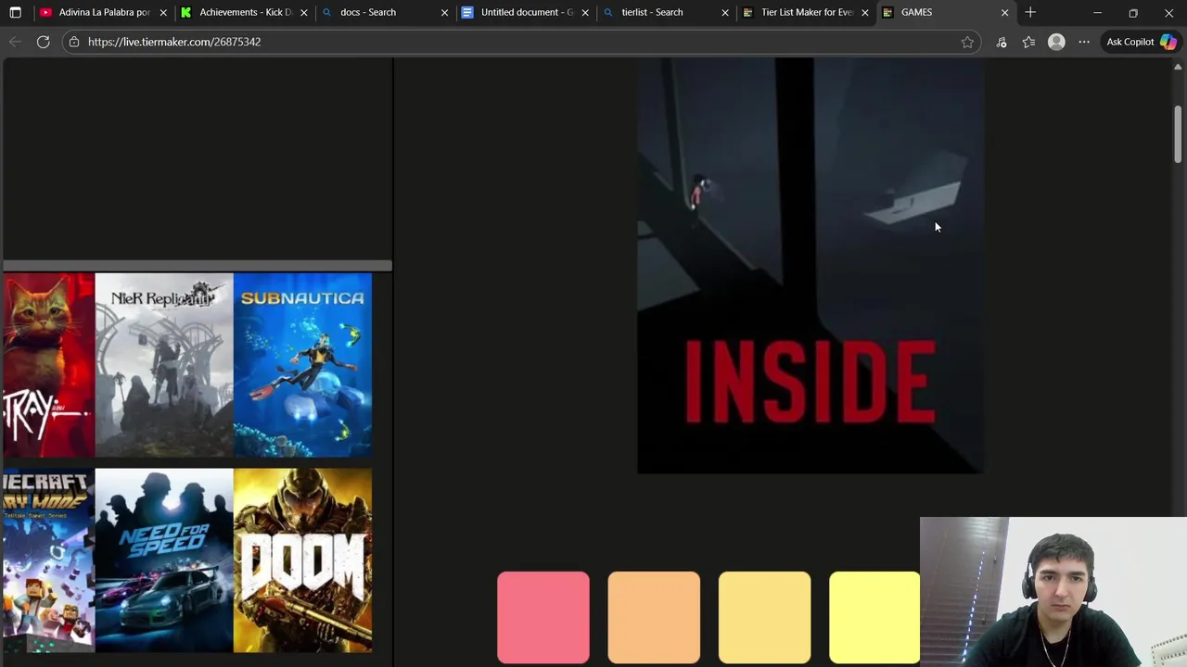Close the Untitled document tab
Screen dimensions: 1187x667
585,12
